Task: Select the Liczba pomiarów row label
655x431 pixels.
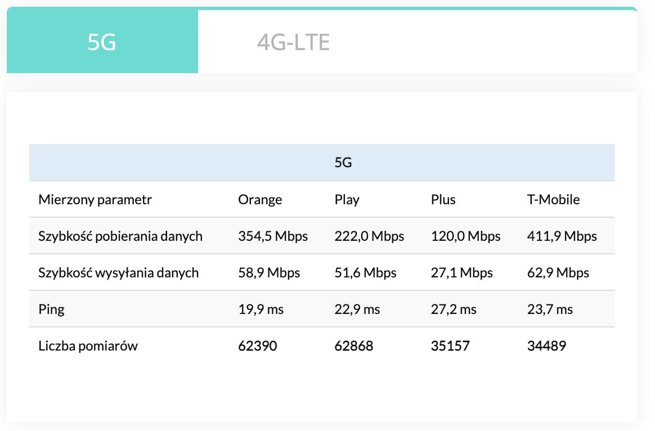Action: tap(88, 345)
